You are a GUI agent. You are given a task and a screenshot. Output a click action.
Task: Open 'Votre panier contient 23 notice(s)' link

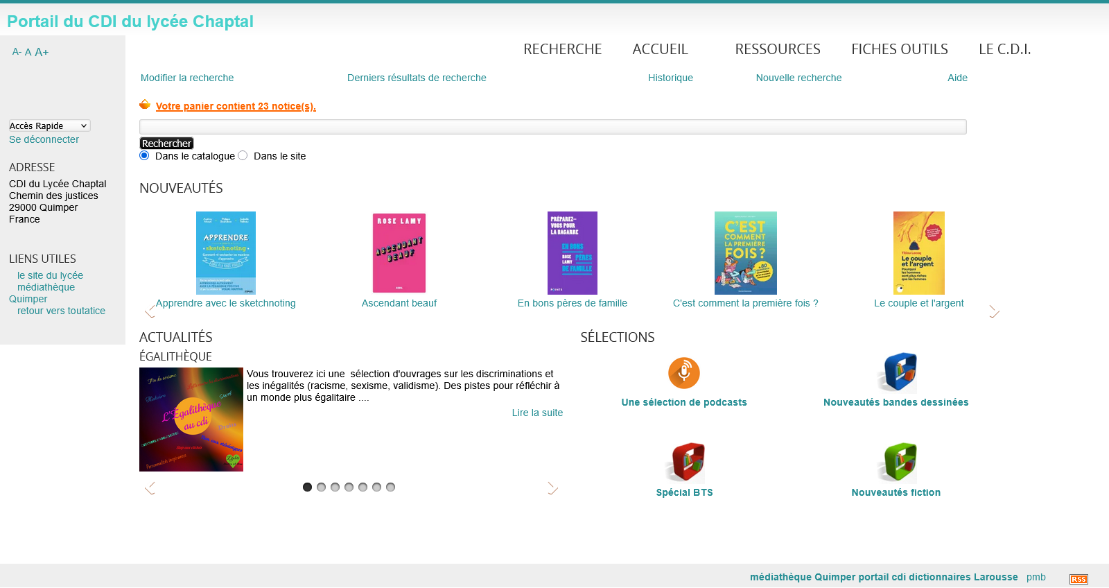coord(236,106)
